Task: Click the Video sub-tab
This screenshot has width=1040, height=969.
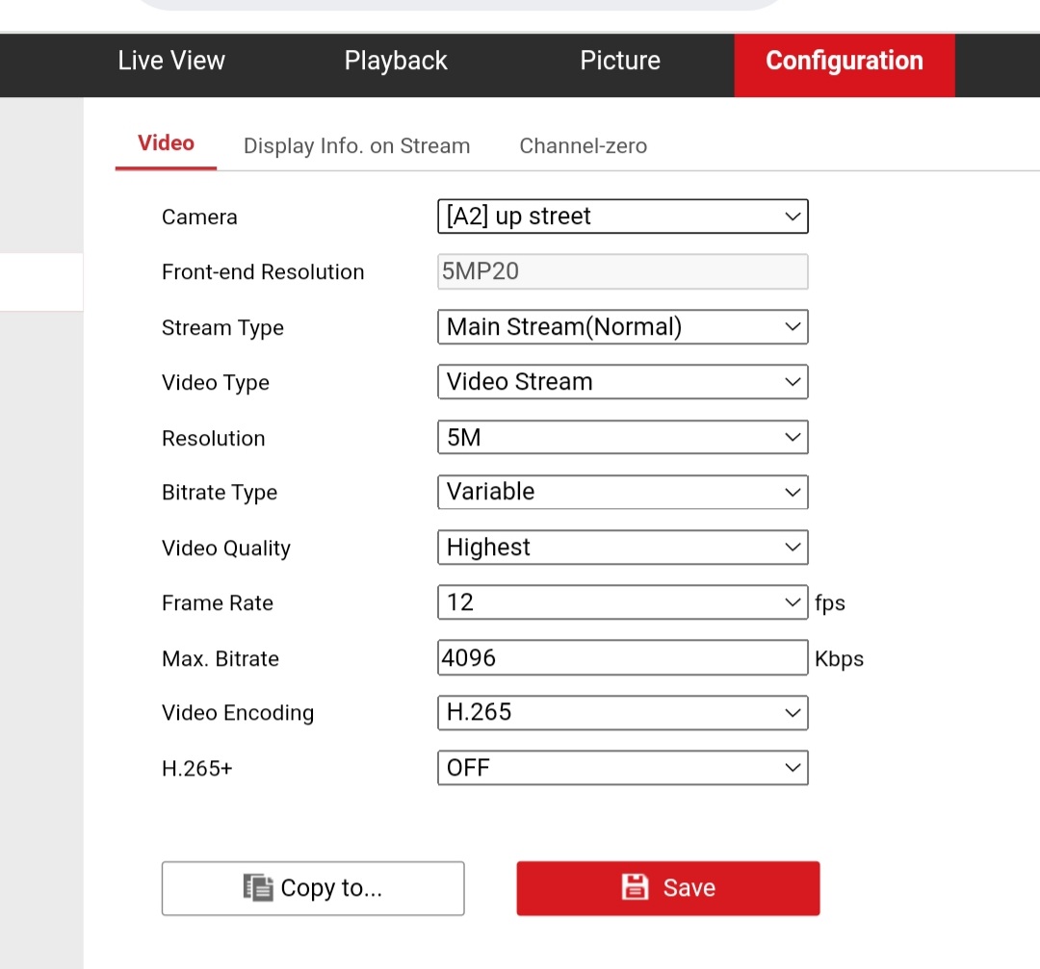Action: 166,143
